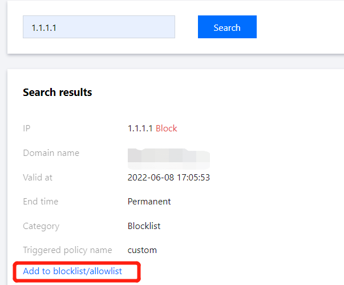Viewport: 344px width, 285px height.
Task: Select the 1.1.1.1 IP value in results
Action: coord(140,129)
